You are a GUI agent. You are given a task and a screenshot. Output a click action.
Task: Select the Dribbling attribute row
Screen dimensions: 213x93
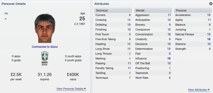tap(113, 25)
